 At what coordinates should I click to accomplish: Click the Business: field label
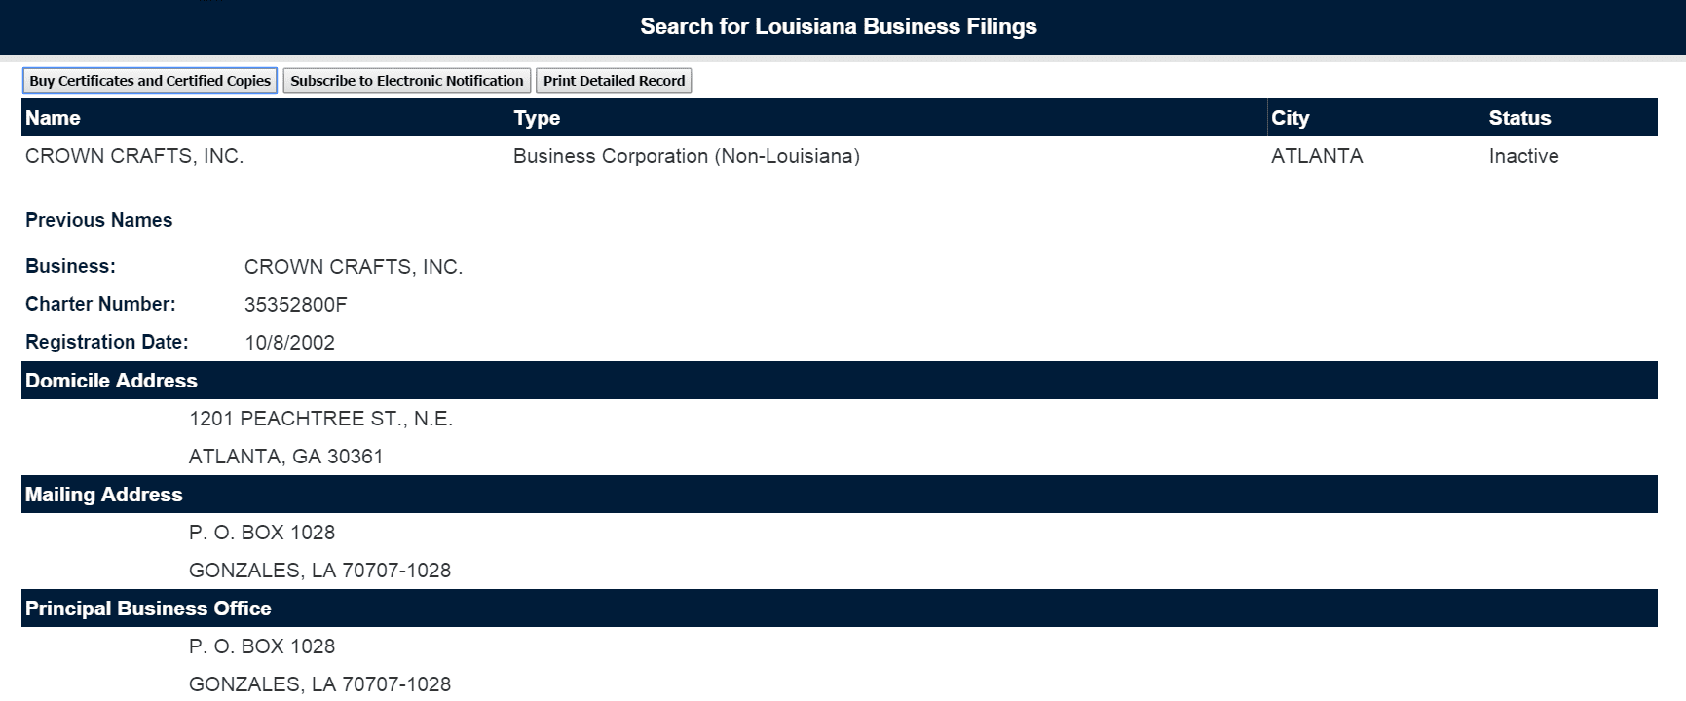(x=70, y=266)
